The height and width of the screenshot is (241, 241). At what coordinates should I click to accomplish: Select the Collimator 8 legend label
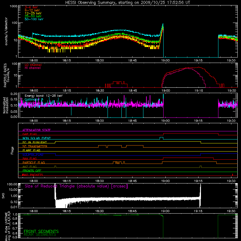coord(34,100)
